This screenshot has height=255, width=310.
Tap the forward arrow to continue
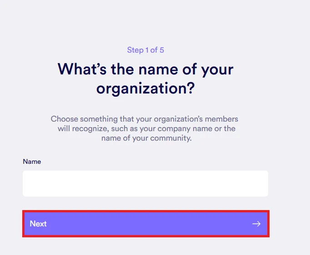point(256,224)
